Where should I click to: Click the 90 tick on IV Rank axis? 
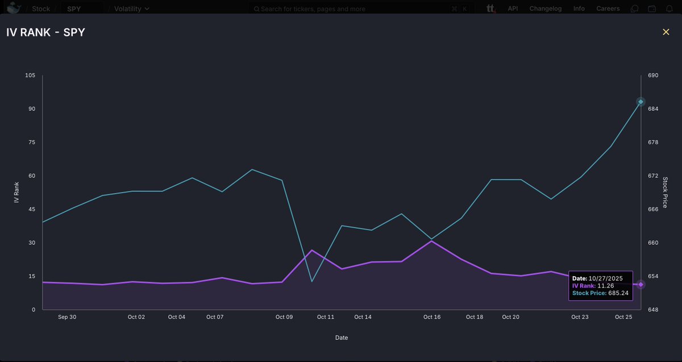(32, 109)
